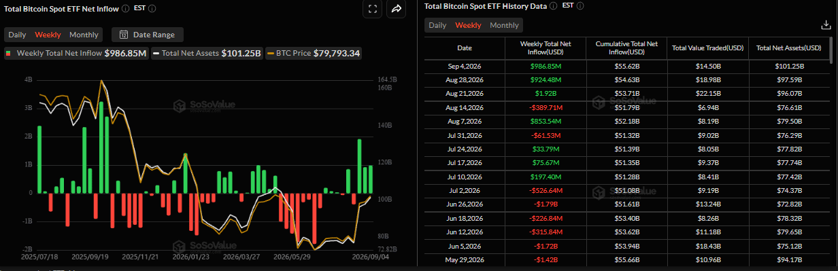838x271 pixels.
Task: Download the ETF history data table
Action: click(826, 25)
